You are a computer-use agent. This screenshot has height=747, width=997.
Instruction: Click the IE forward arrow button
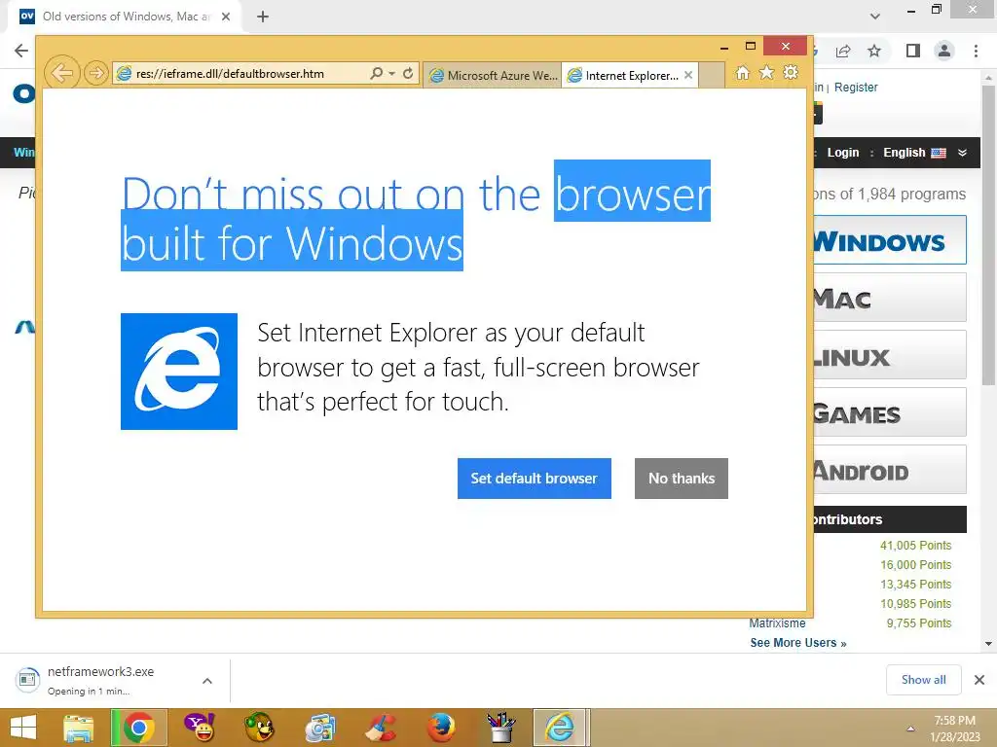click(x=96, y=74)
